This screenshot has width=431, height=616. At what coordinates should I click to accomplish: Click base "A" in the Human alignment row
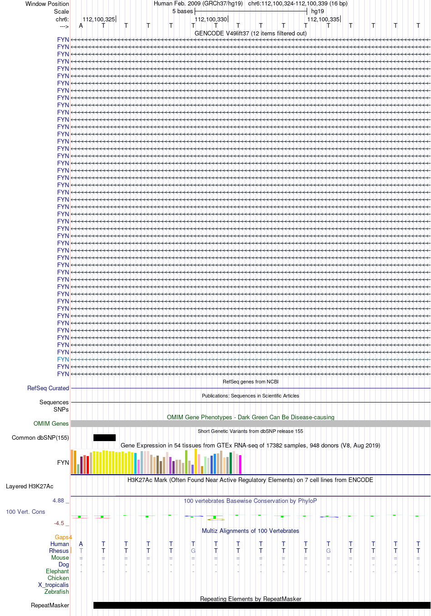point(81,544)
